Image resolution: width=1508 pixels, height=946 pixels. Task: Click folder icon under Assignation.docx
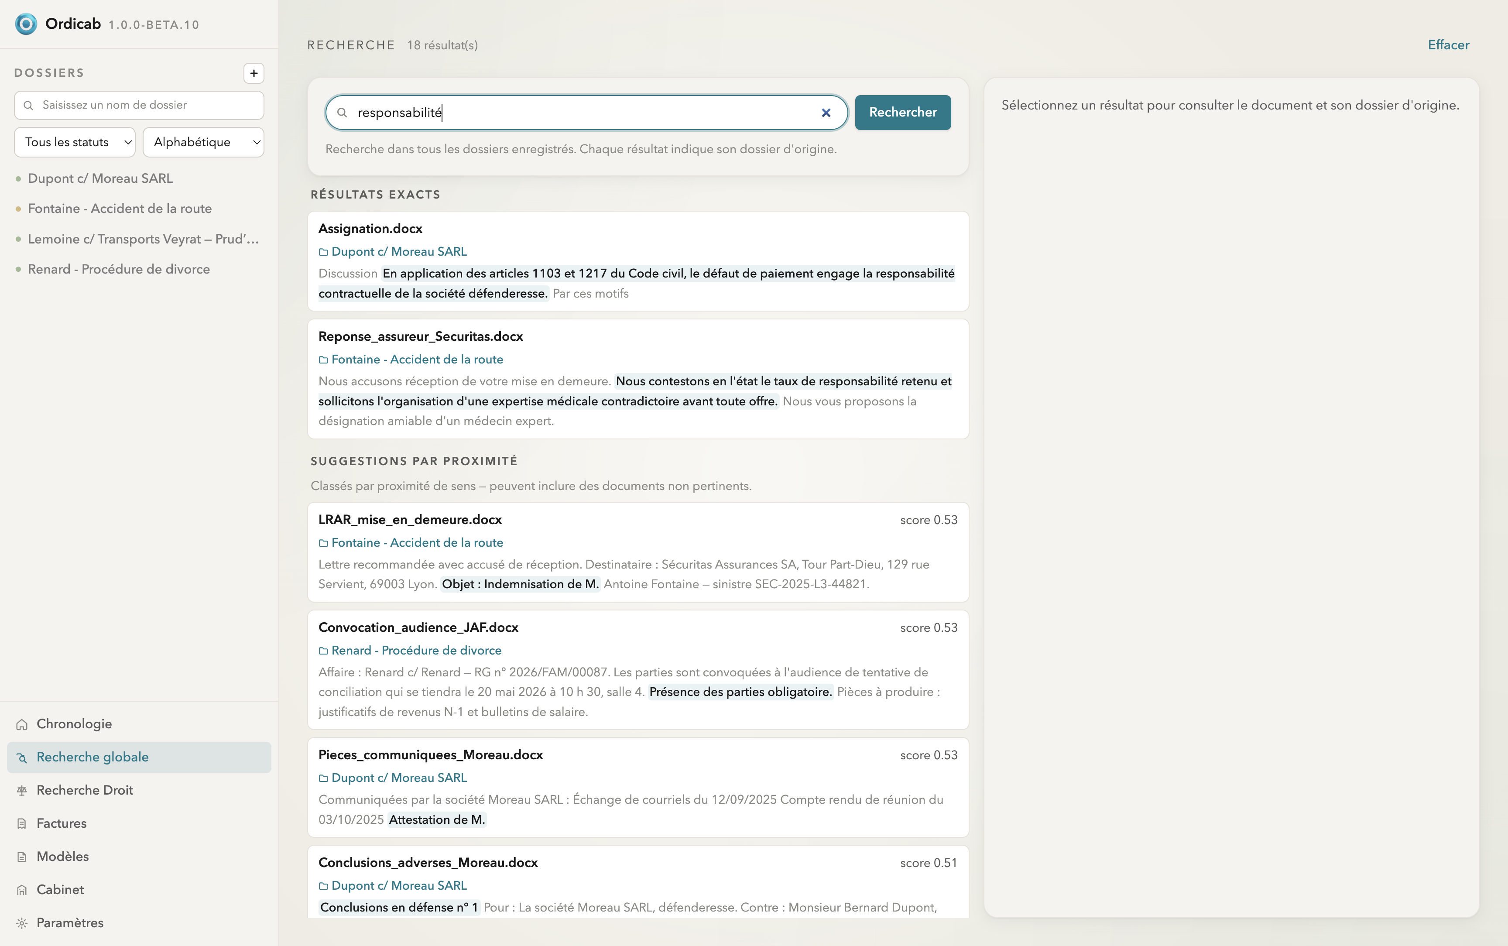(323, 252)
